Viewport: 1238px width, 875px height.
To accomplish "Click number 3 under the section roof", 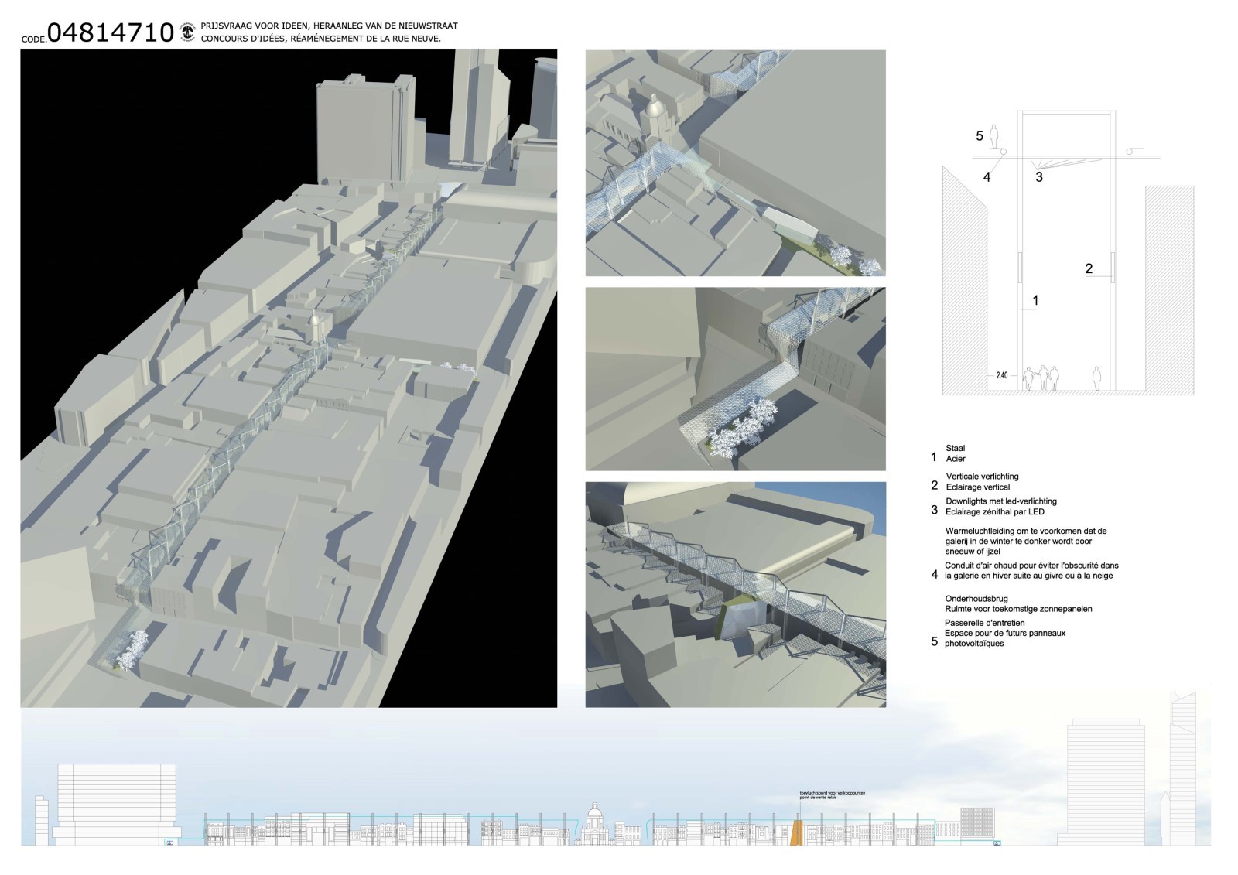I will point(1039,177).
